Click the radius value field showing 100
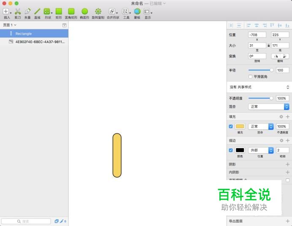The width and height of the screenshot is (292, 226). 282,70
